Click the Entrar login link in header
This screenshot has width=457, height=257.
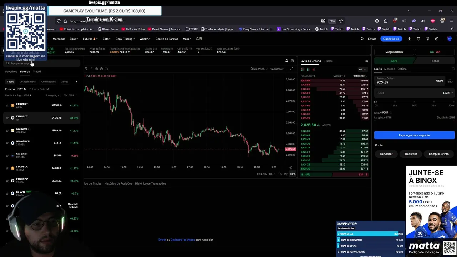(x=372, y=39)
